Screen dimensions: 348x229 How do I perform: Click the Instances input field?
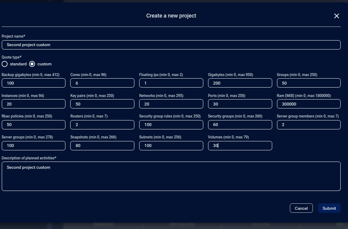click(33, 104)
